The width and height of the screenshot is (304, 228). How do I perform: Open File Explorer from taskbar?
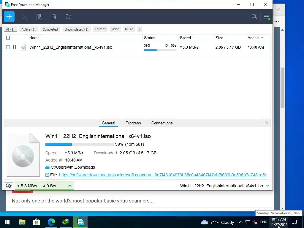[22, 222]
